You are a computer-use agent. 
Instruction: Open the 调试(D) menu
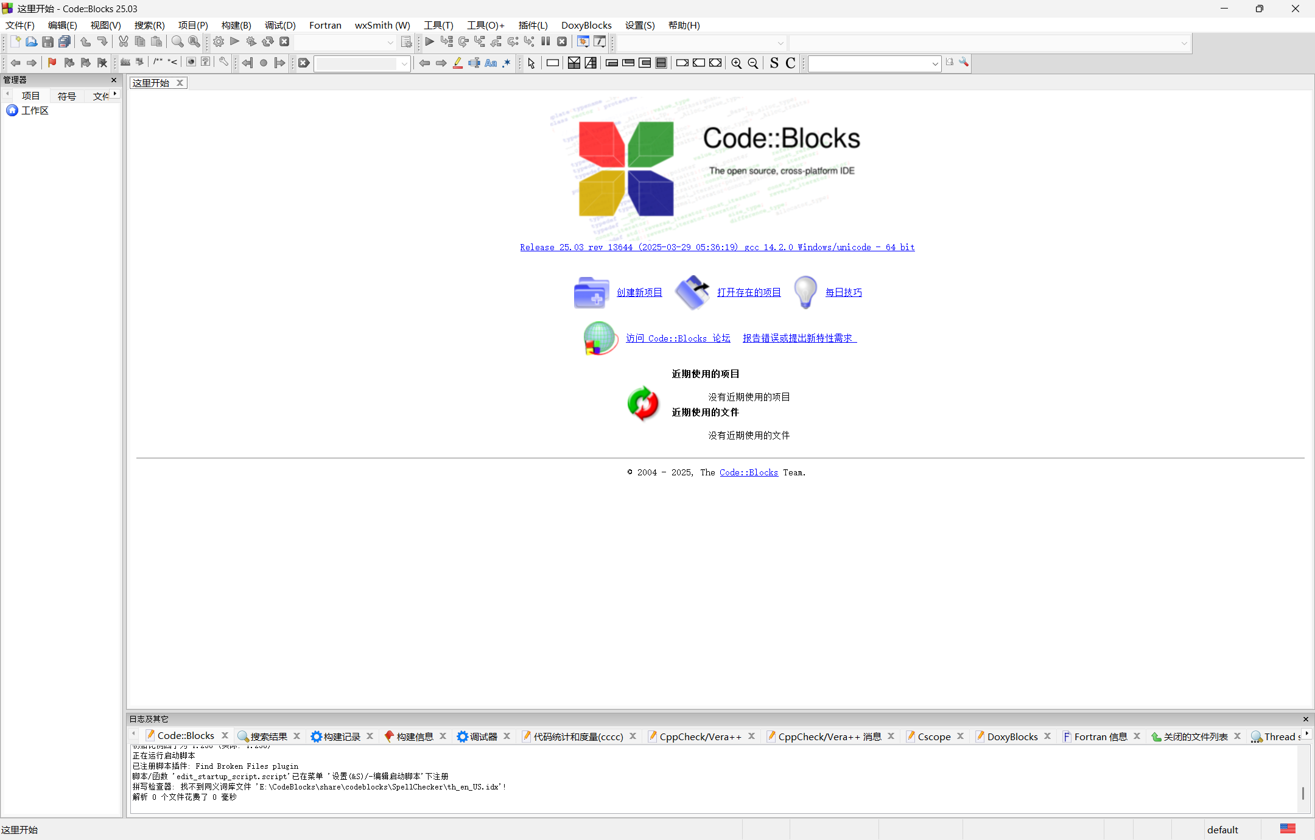[x=280, y=25]
